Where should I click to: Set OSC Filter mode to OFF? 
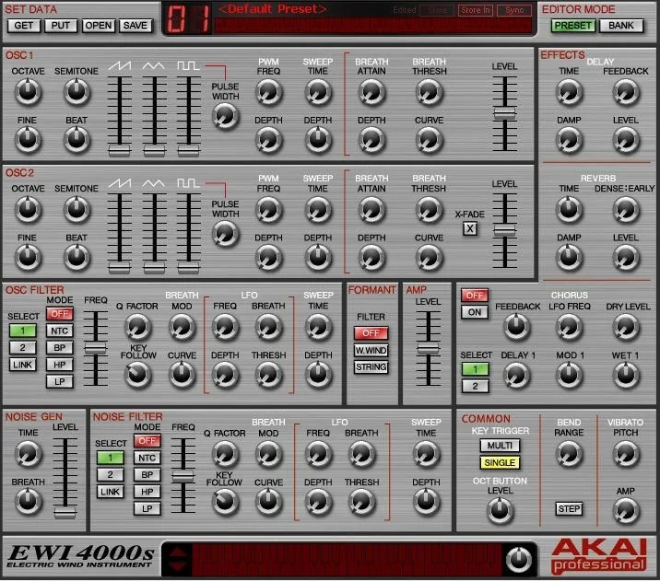(60, 314)
